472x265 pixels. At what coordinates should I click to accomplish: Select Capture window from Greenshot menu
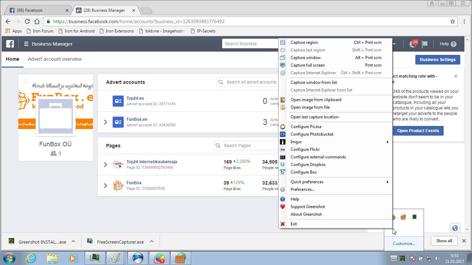click(335, 58)
